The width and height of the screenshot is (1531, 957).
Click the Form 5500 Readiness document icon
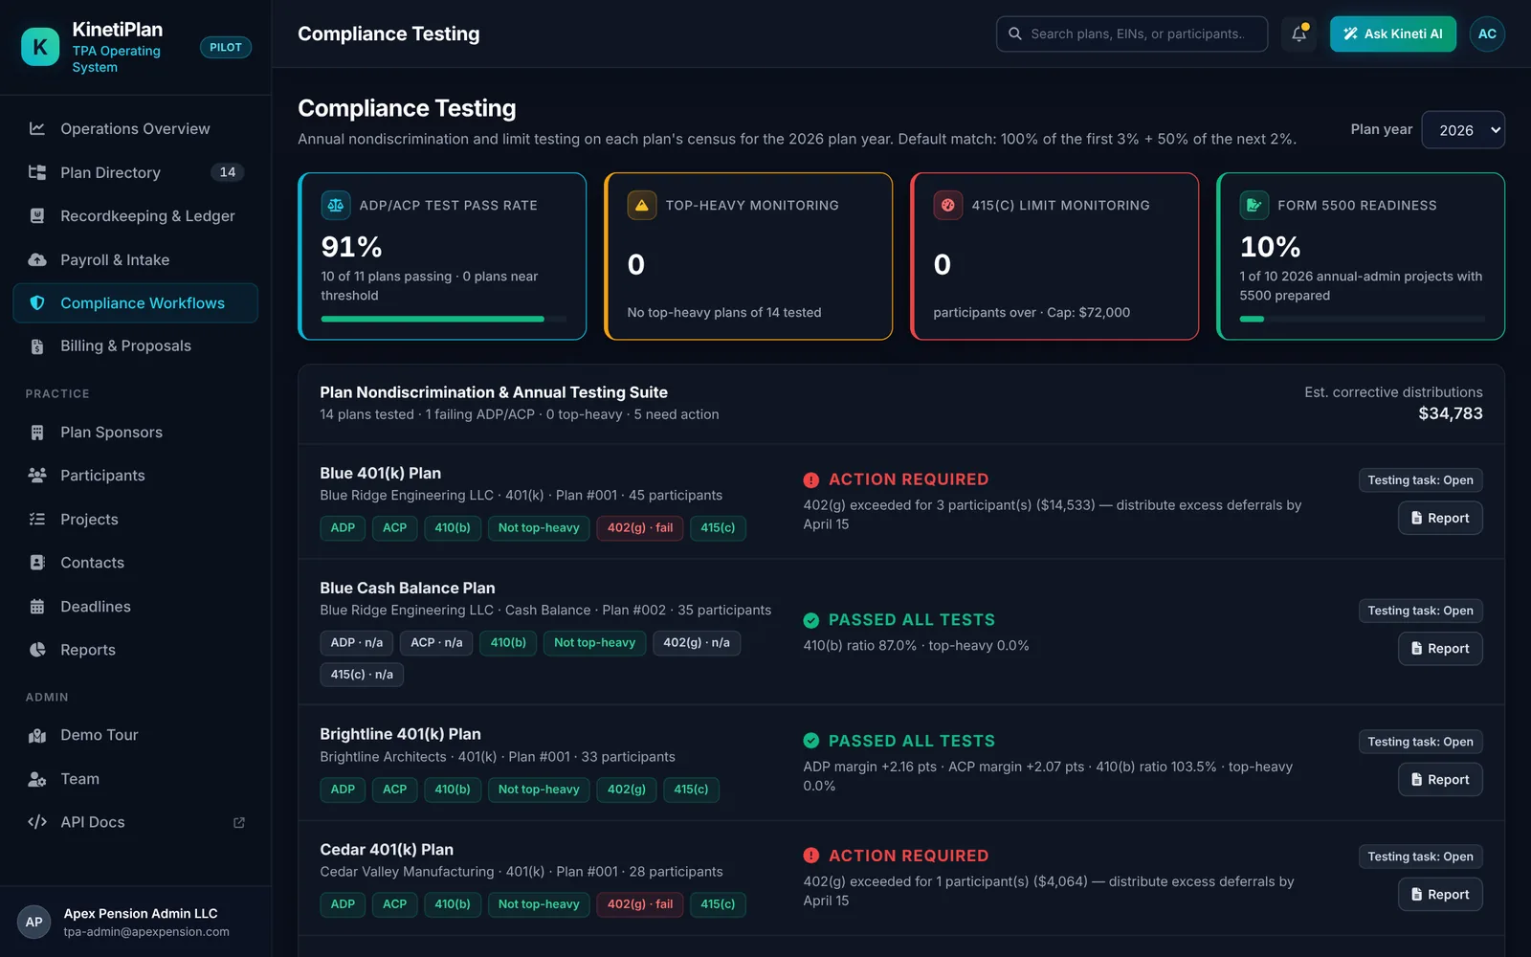(1254, 205)
